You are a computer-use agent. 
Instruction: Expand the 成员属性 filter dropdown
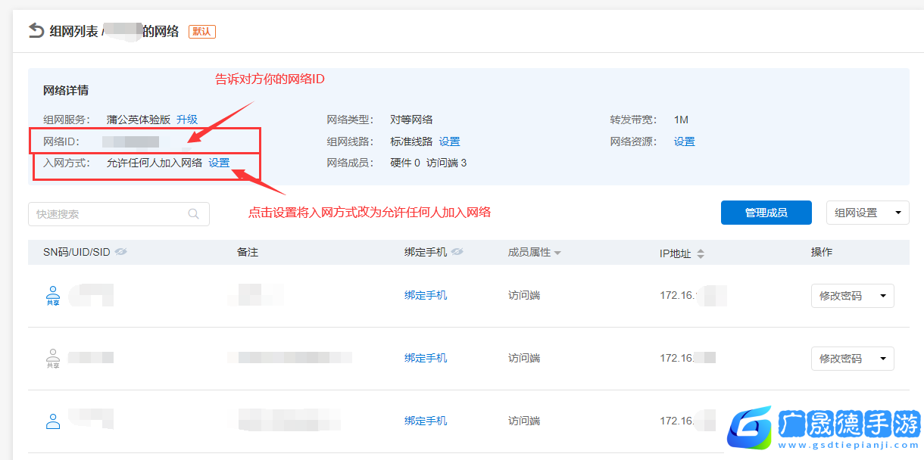pyautogui.click(x=557, y=253)
